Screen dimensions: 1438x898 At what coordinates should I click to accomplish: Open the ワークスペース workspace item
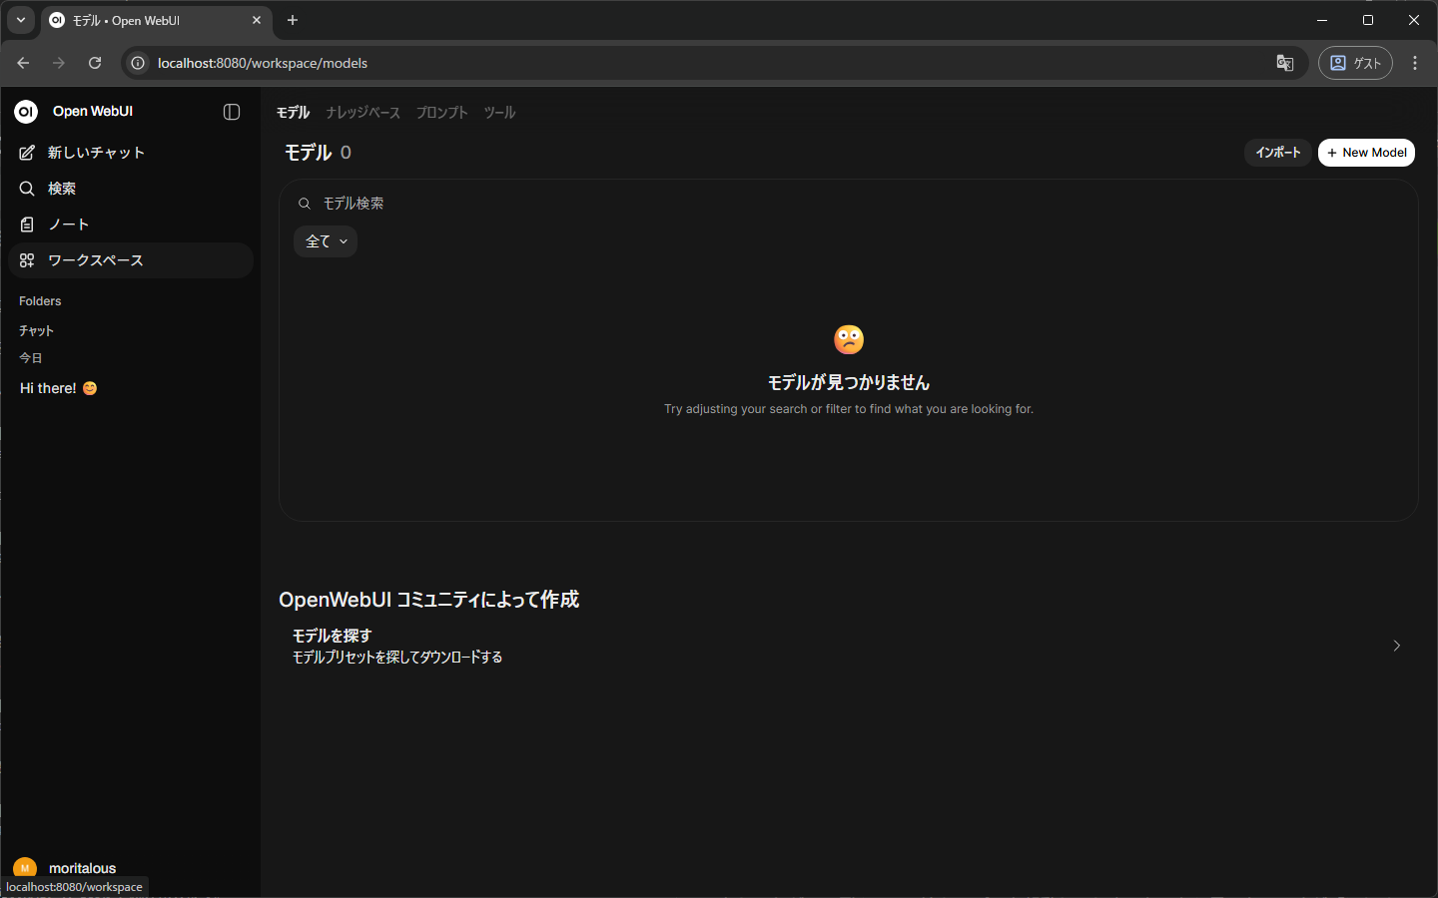click(x=130, y=260)
